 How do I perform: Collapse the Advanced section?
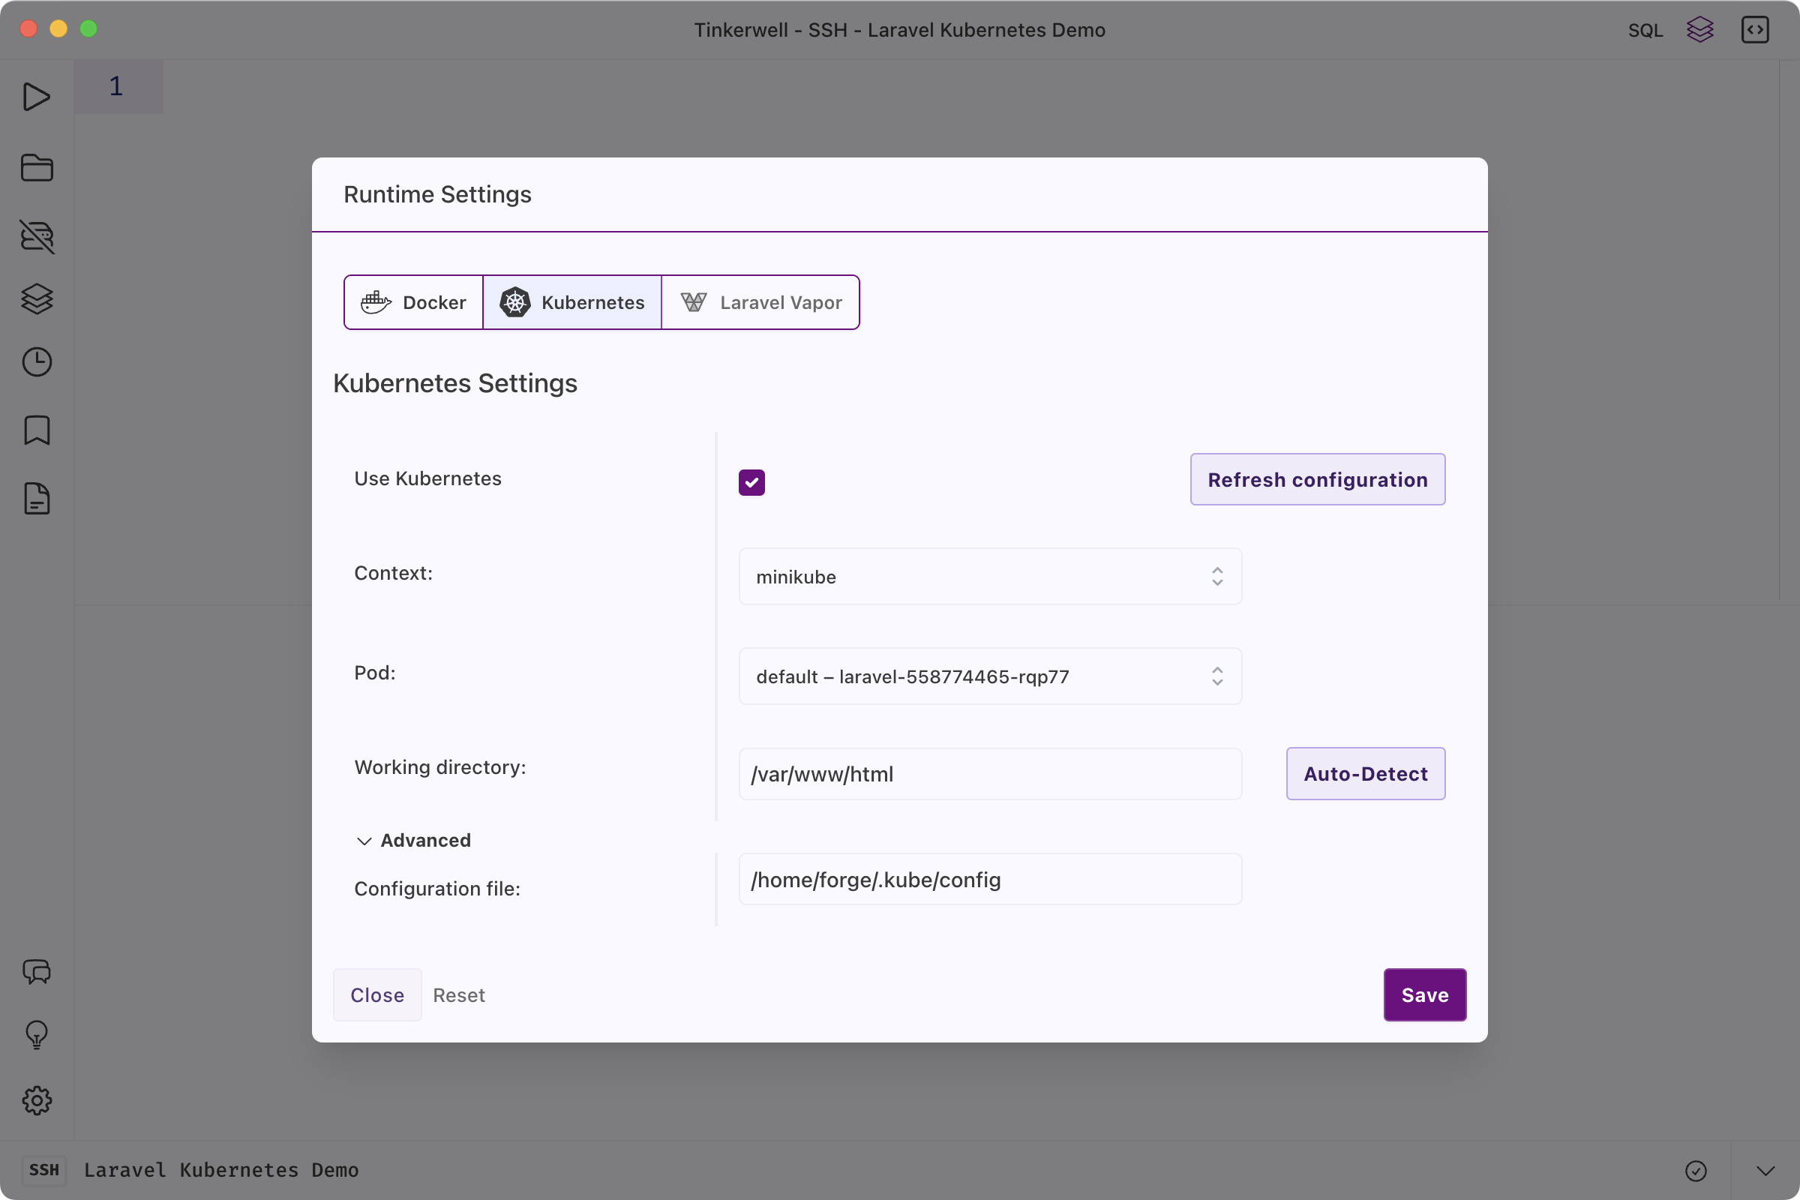pos(413,840)
